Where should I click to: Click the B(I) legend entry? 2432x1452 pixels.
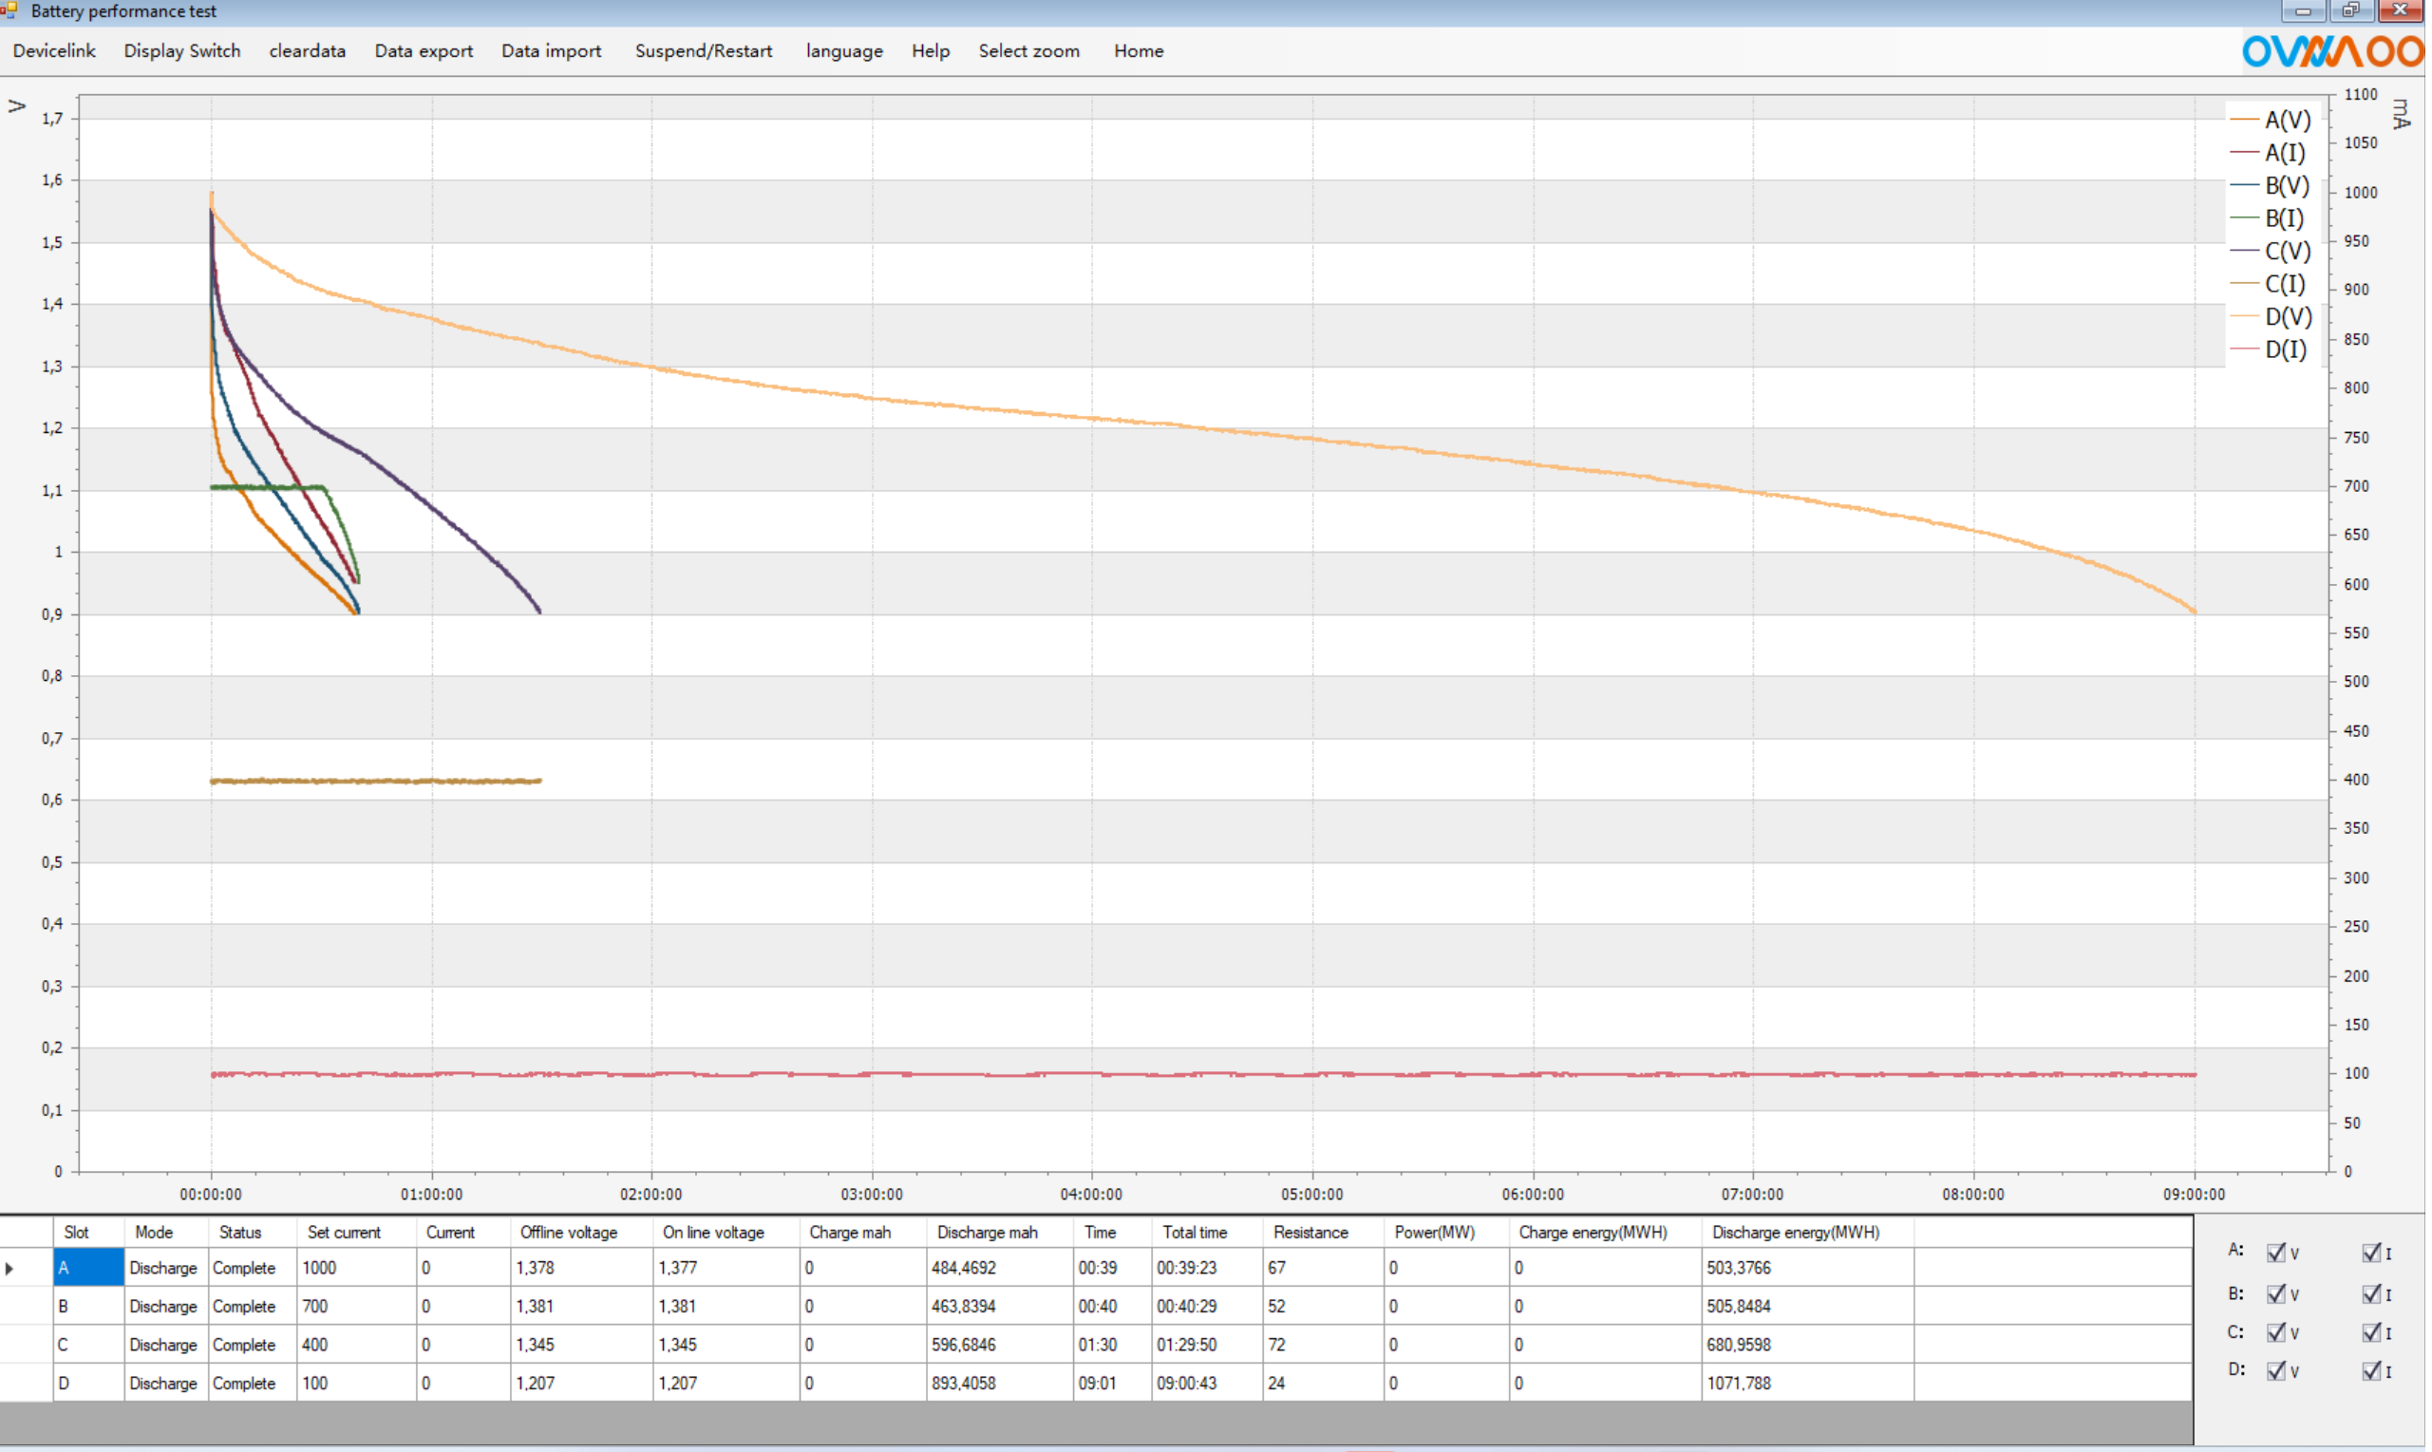(2287, 219)
